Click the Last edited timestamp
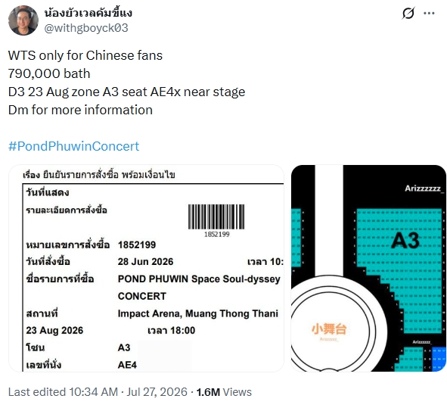The height and width of the screenshot is (408, 447). 98,392
